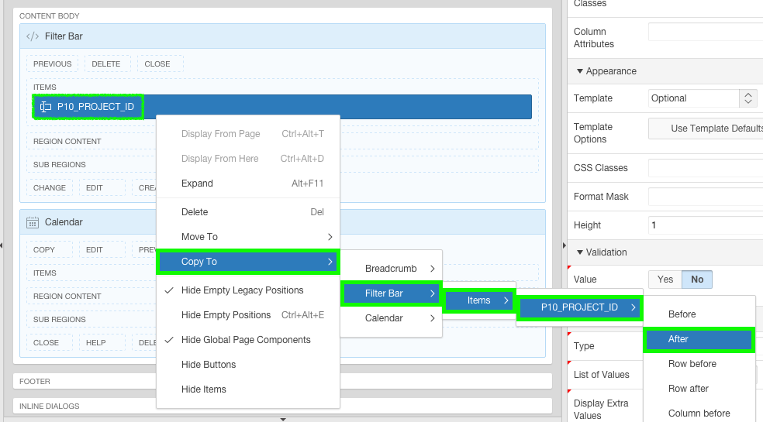Open the Breadcrumb submenu arrow

pos(432,269)
